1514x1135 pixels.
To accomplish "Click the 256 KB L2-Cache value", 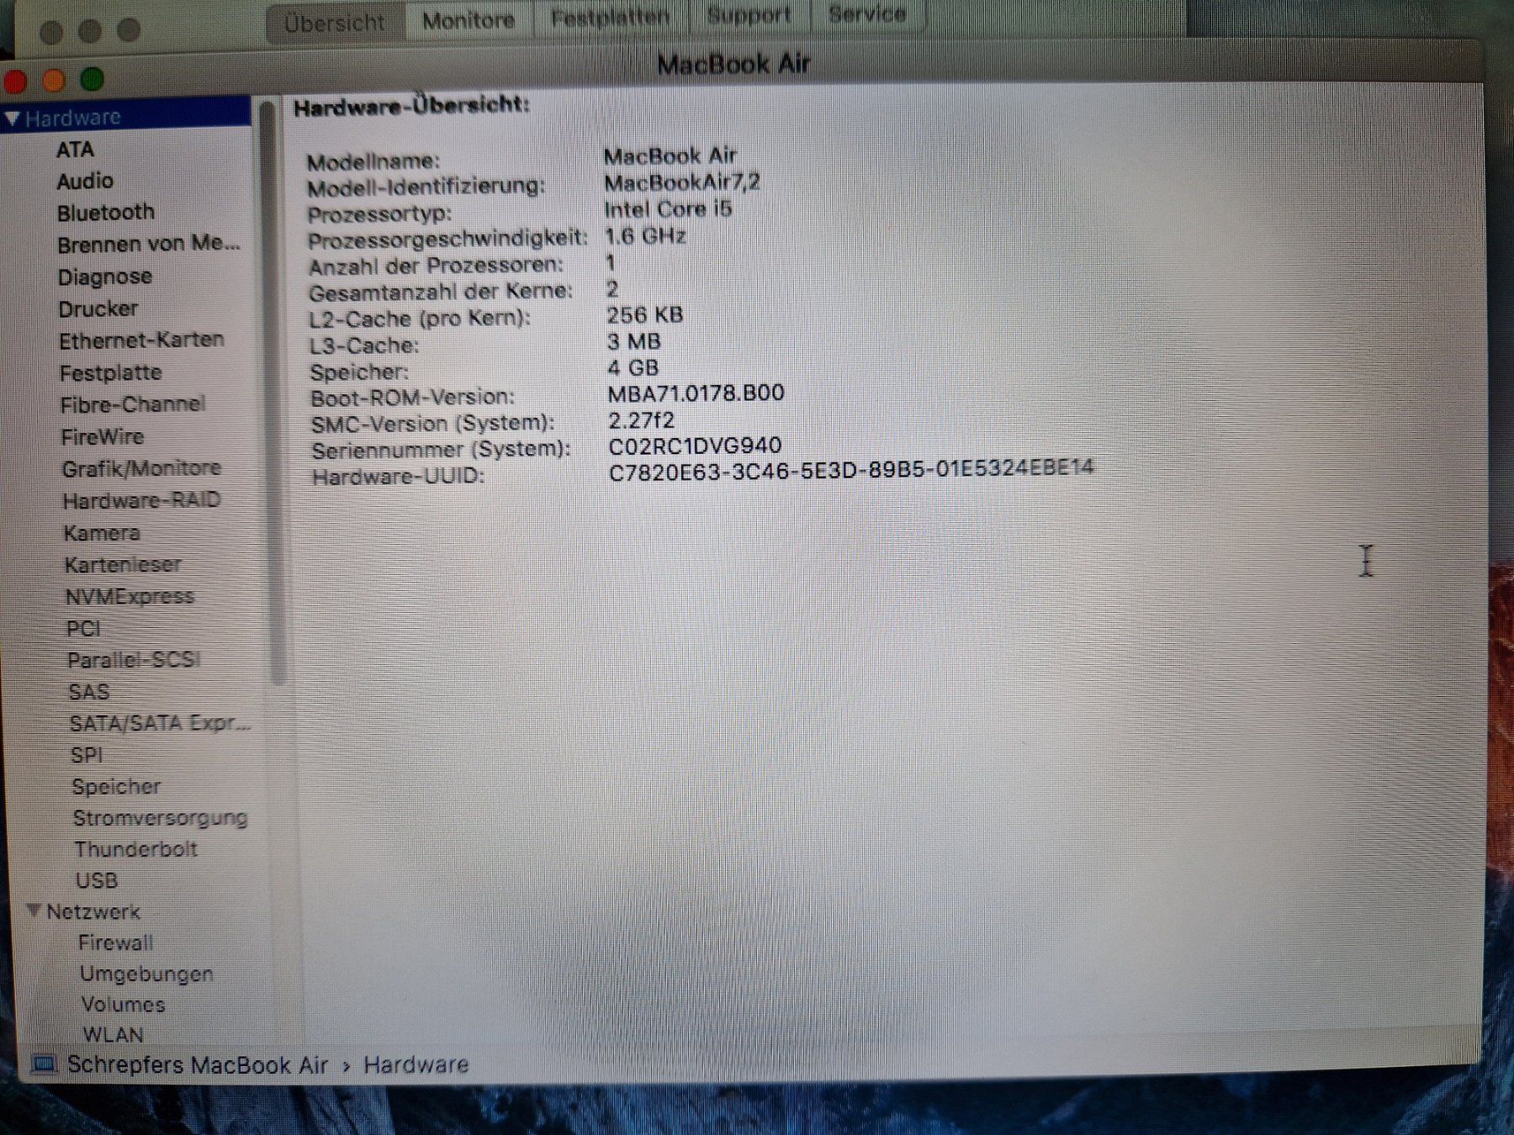I will click(x=645, y=315).
